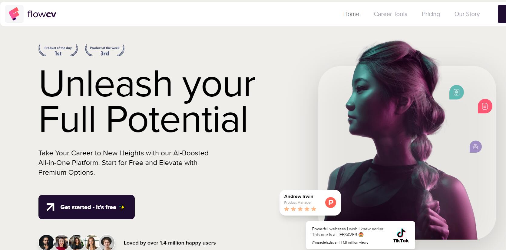Click the Product Hunt P badge icon
This screenshot has width=506, height=250.
[x=330, y=203]
